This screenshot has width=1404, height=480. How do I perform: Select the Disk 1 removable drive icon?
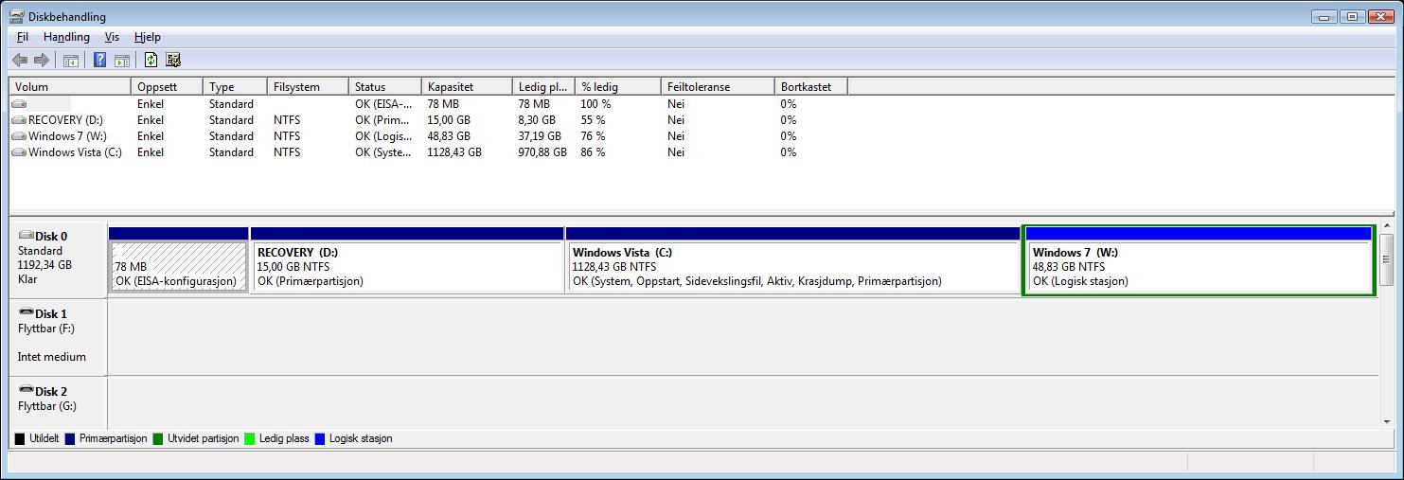tap(26, 312)
